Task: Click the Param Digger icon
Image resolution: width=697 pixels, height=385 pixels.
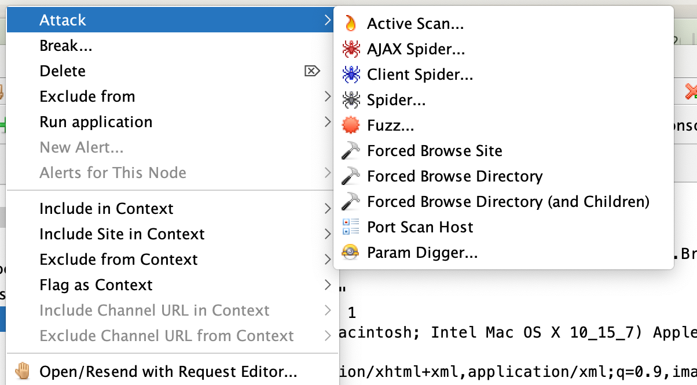Action: [x=351, y=253]
